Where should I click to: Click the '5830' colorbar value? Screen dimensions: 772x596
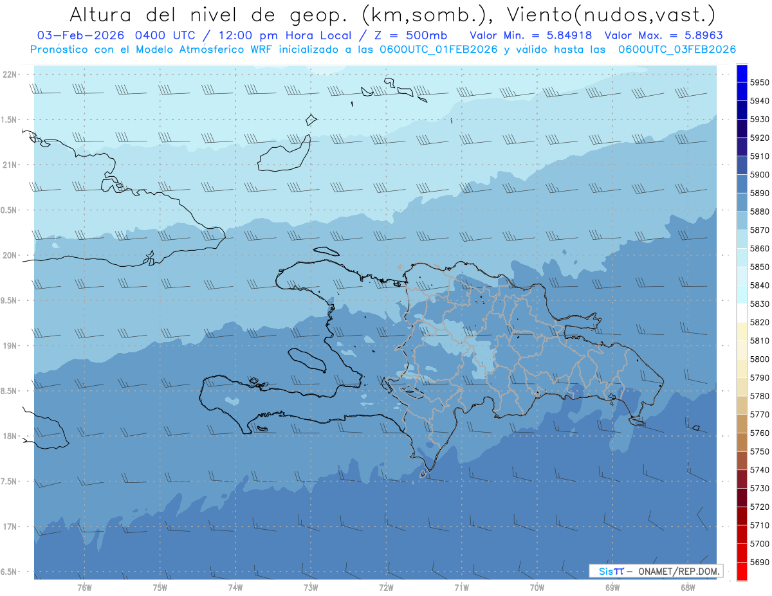[x=760, y=303]
